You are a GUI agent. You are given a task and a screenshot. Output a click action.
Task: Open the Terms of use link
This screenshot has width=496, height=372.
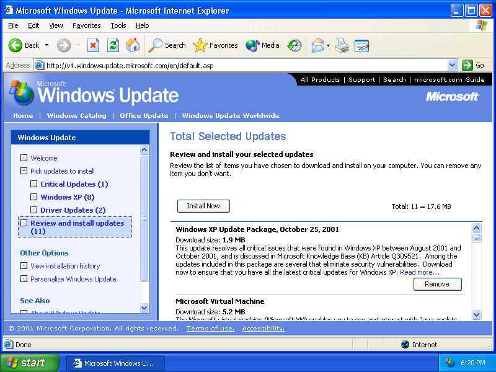tap(210, 329)
